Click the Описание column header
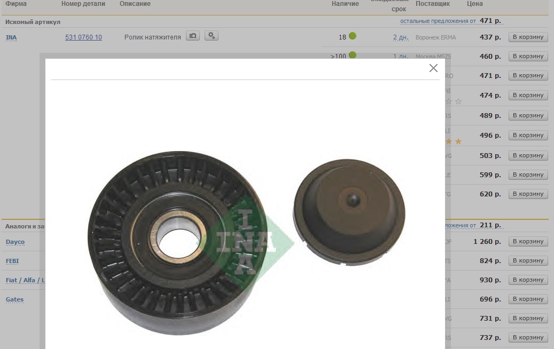Image resolution: width=554 pixels, height=349 pixels. point(135,4)
